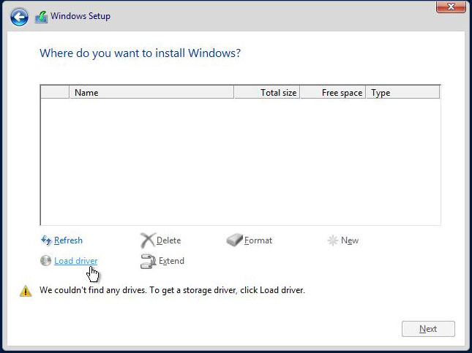The image size is (472, 353).
Task: Sort by the Type column header
Action: point(403,93)
